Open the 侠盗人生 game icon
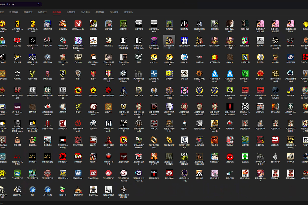This screenshot has height=205, width=308. point(17,40)
